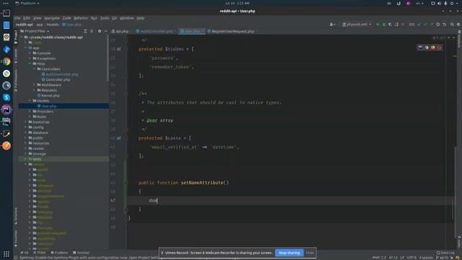Image resolution: width=462 pixels, height=260 pixels.
Task: Open the Show Applications grid
Action: pos(6,253)
